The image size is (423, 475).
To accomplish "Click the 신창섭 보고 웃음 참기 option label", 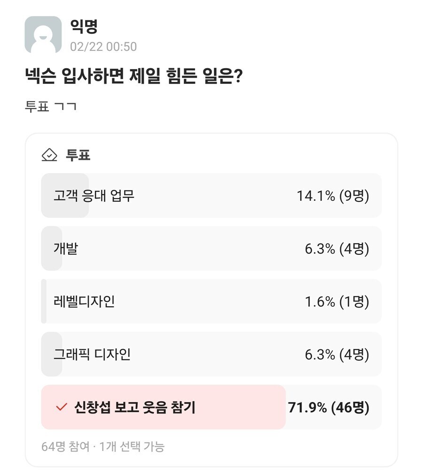I will point(134,407).
